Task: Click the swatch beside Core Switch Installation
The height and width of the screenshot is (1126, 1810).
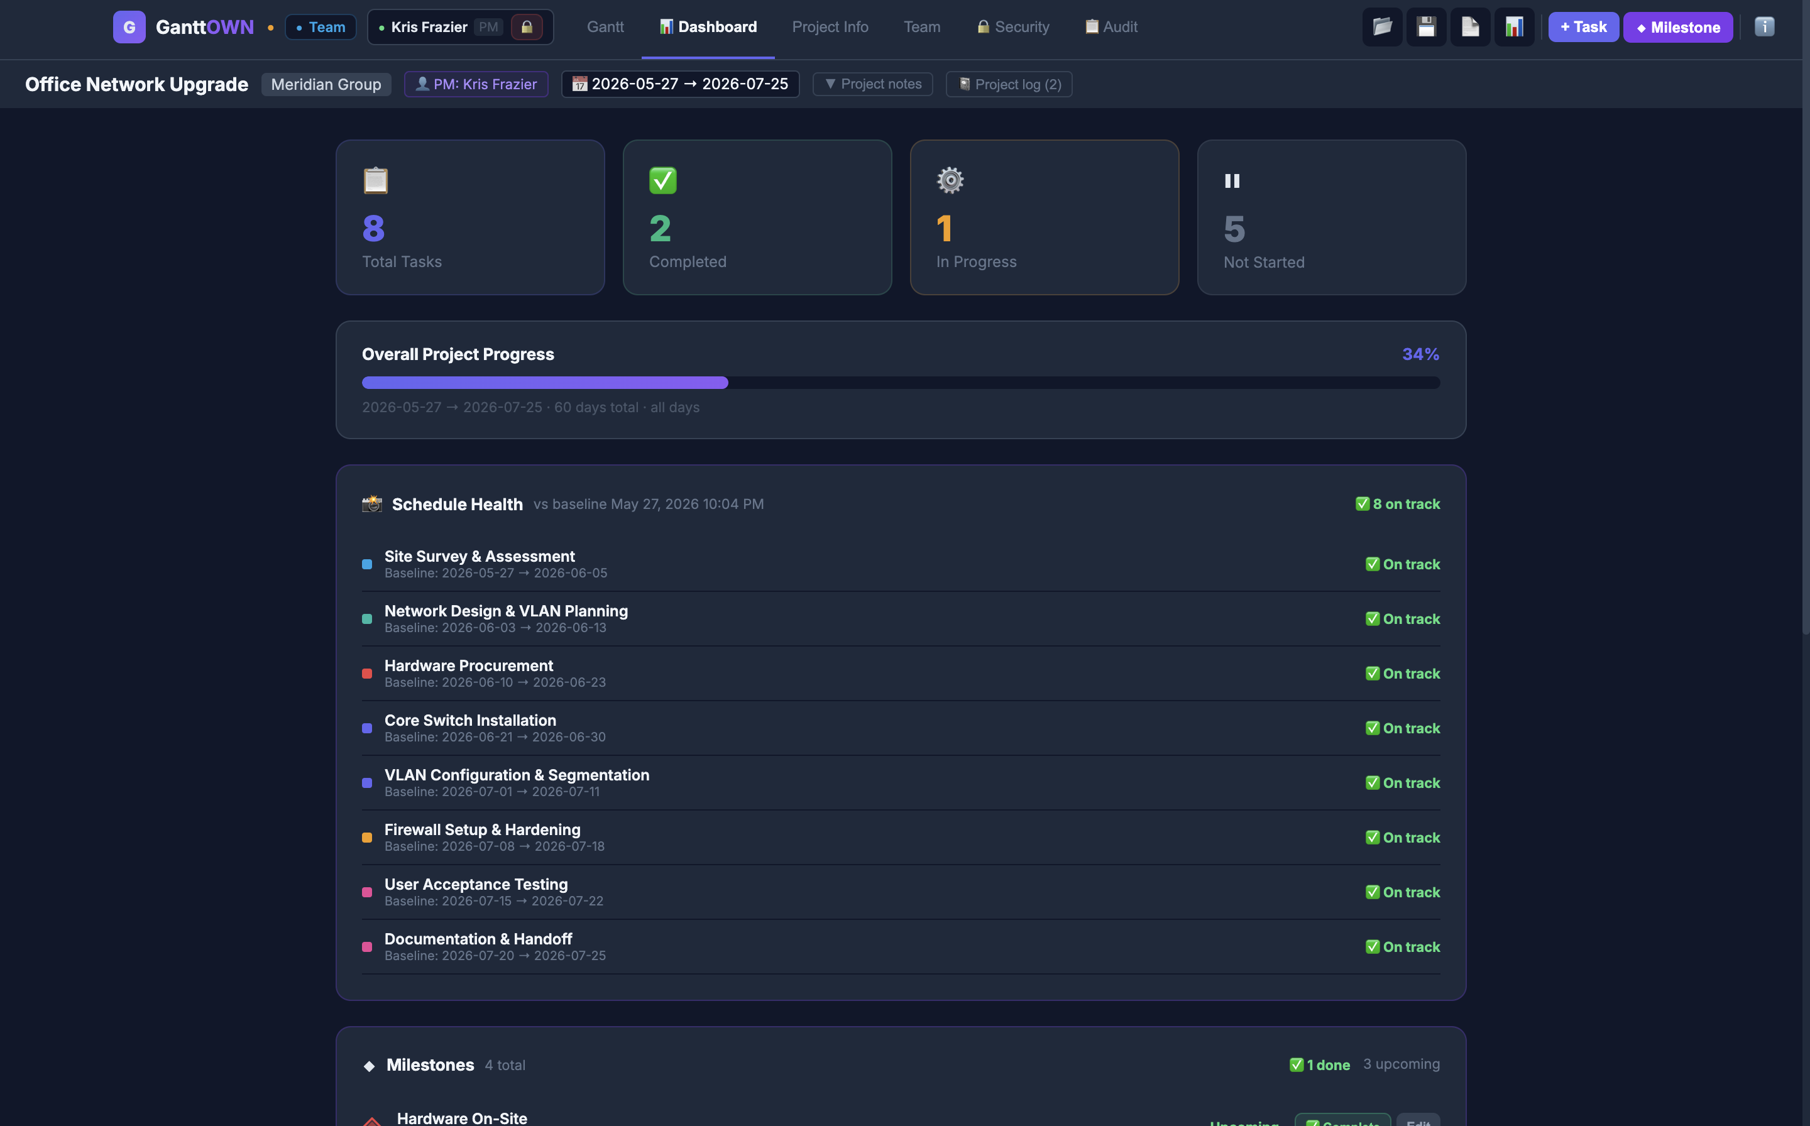Action: click(x=367, y=728)
